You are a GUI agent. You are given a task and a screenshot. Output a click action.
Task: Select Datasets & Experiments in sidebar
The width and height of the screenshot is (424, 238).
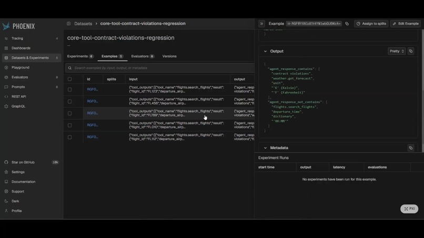tap(32, 58)
